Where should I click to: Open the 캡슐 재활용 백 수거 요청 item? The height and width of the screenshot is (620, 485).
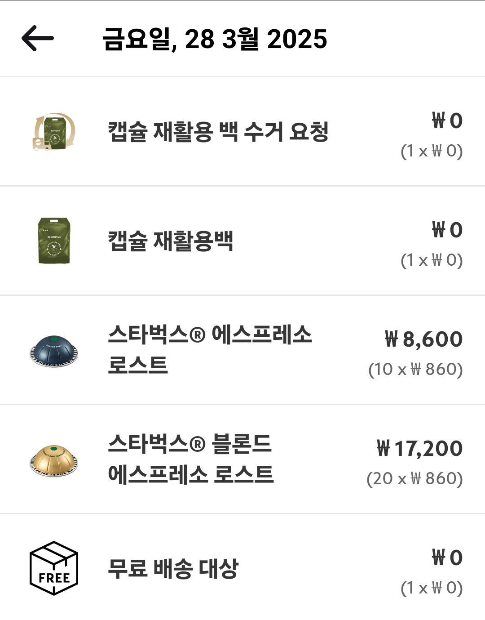pos(218,132)
